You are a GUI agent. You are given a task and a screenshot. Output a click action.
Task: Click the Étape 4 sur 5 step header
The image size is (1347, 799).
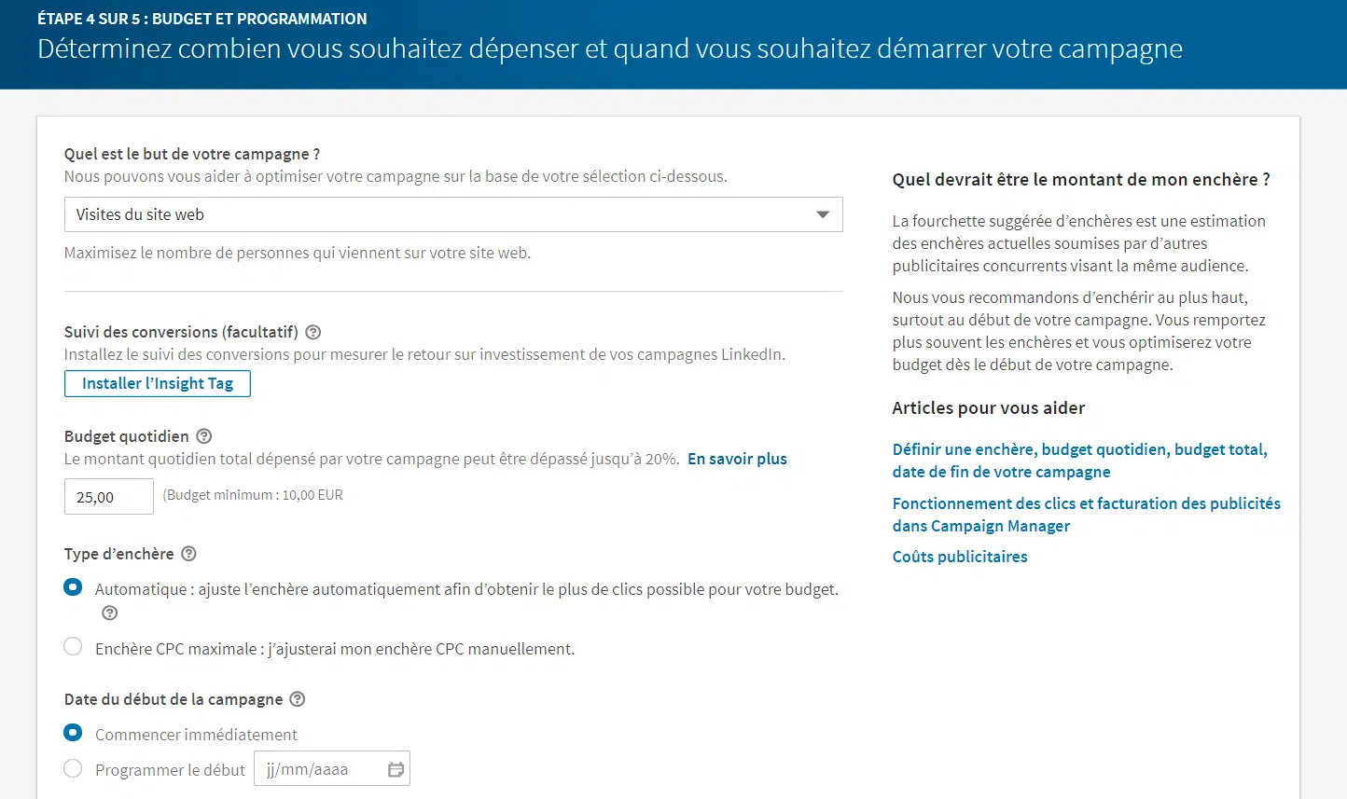(202, 19)
